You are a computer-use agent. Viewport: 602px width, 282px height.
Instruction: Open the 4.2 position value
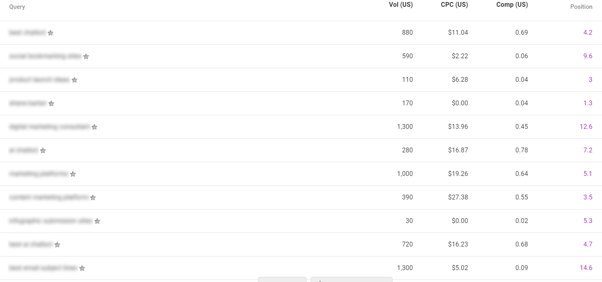pyautogui.click(x=588, y=32)
